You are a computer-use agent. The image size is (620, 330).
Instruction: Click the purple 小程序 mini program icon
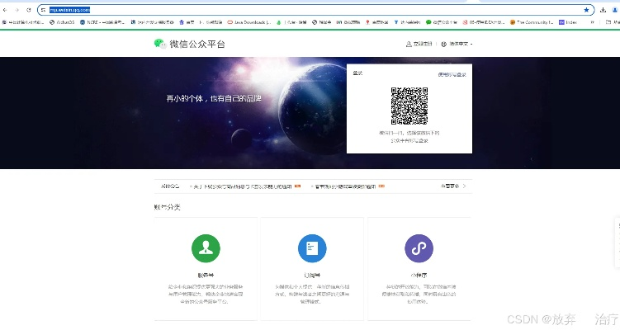point(419,248)
